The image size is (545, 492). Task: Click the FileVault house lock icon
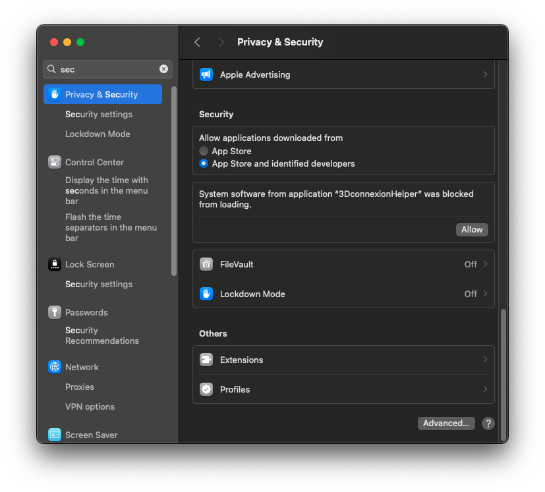pyautogui.click(x=206, y=264)
